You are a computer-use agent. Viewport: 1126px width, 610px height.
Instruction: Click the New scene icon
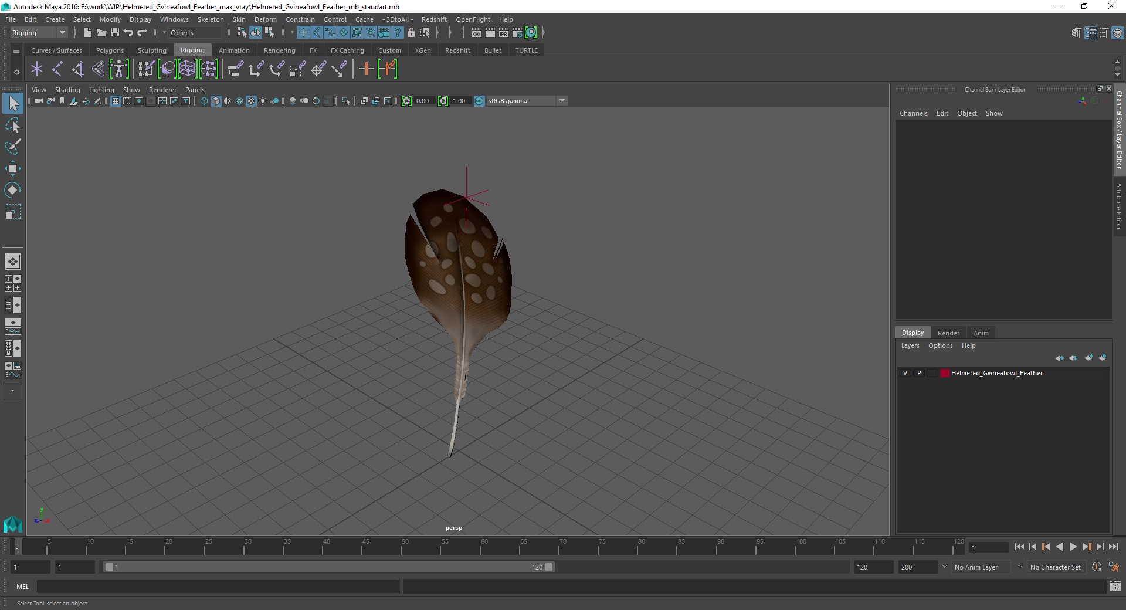coord(87,33)
